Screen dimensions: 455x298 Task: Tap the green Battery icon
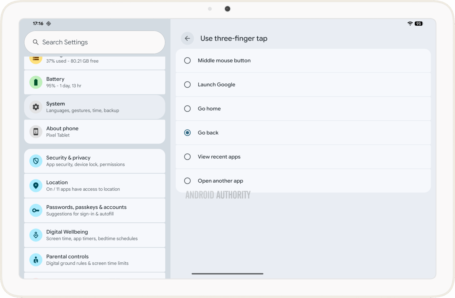click(x=36, y=82)
